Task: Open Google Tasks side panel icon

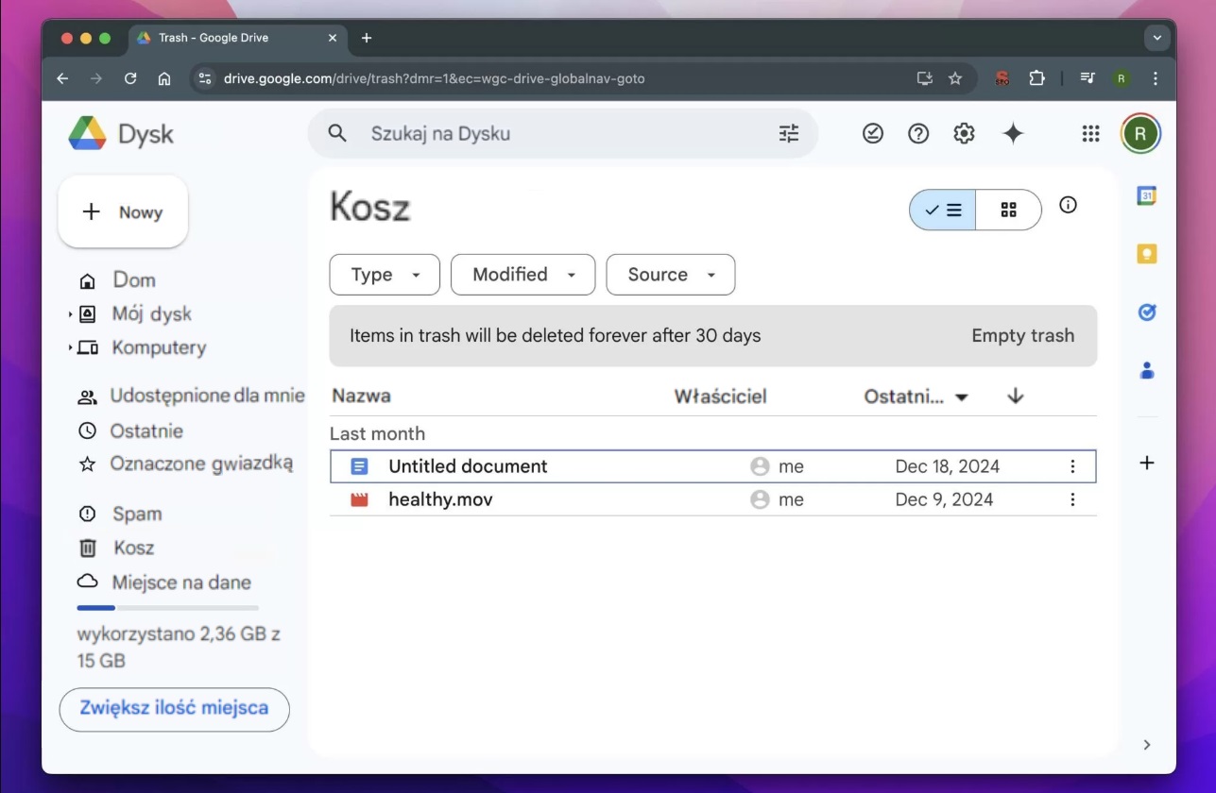Action: [x=1147, y=312]
